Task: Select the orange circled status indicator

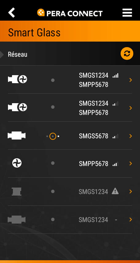Action: coord(53,136)
